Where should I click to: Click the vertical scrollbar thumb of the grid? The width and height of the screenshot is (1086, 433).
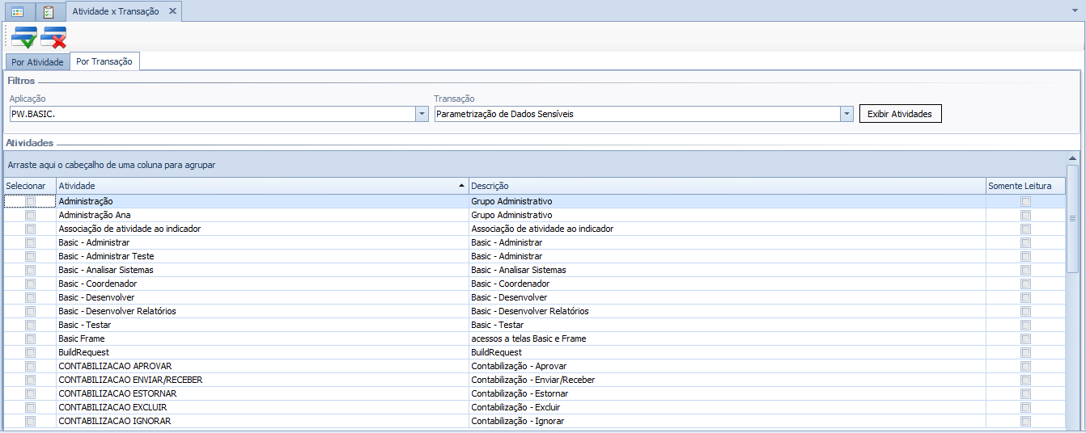pos(1072,218)
